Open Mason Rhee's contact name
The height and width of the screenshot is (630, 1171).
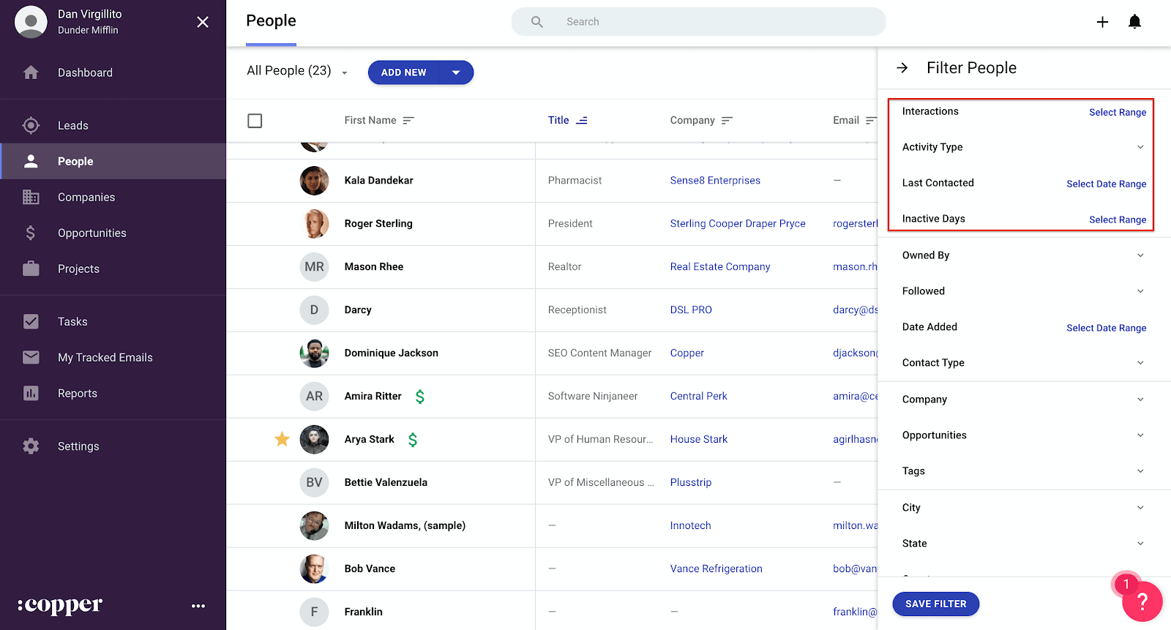pos(374,266)
